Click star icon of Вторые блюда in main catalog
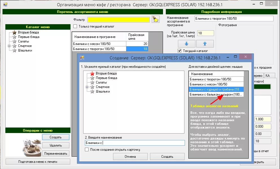Image resolution: width=280 pixels, height=169 pixels. click(14, 32)
